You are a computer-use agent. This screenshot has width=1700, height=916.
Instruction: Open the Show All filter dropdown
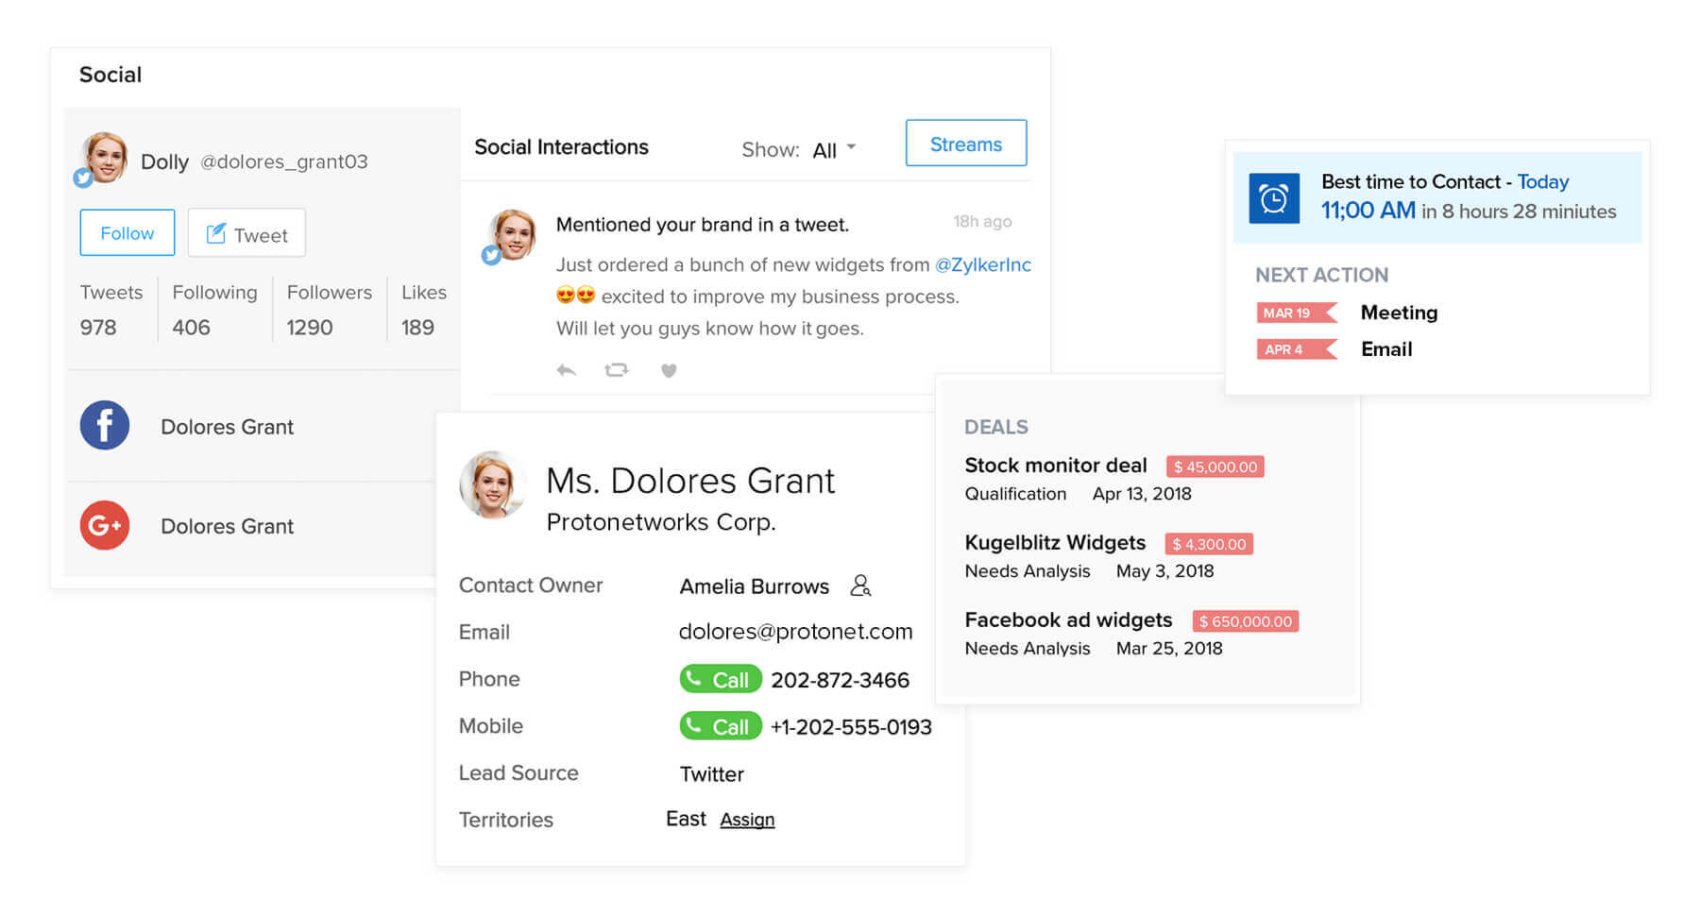coord(834,149)
